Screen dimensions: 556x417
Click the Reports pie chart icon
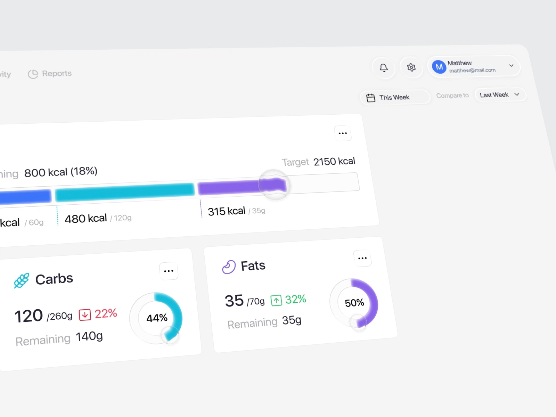tap(32, 74)
